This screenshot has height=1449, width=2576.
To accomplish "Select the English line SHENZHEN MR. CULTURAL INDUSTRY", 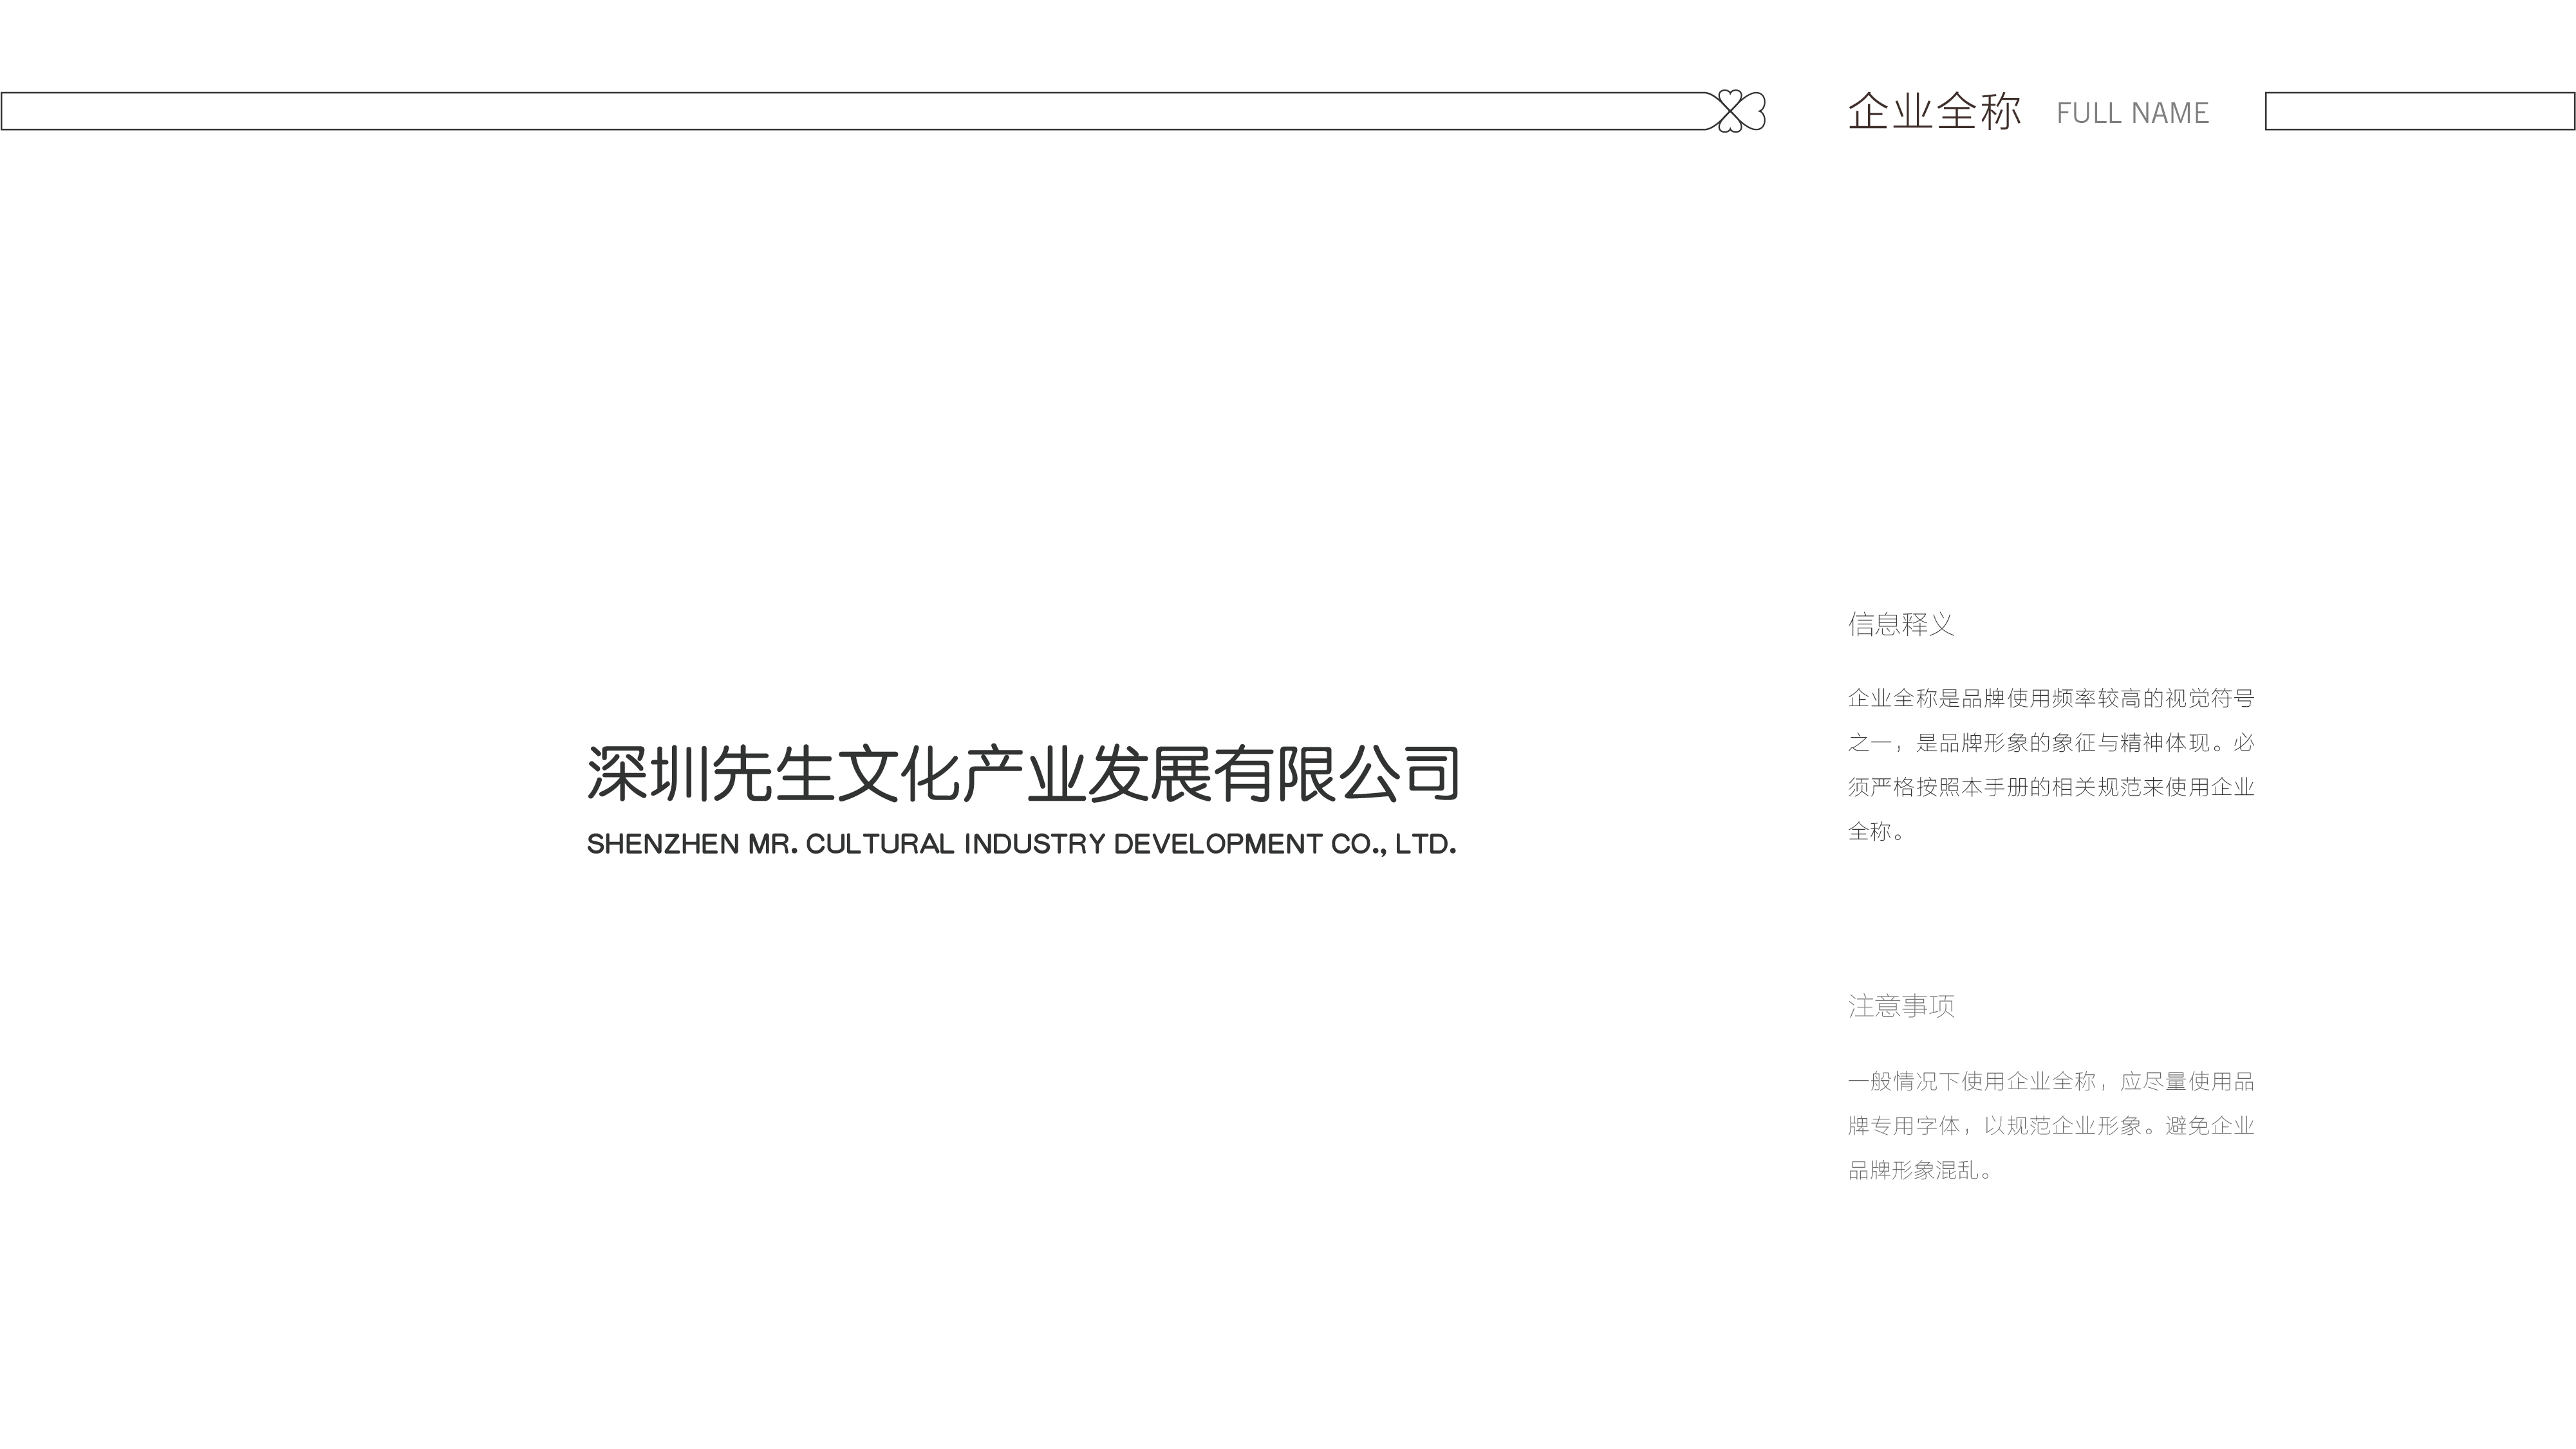I will click(1021, 844).
